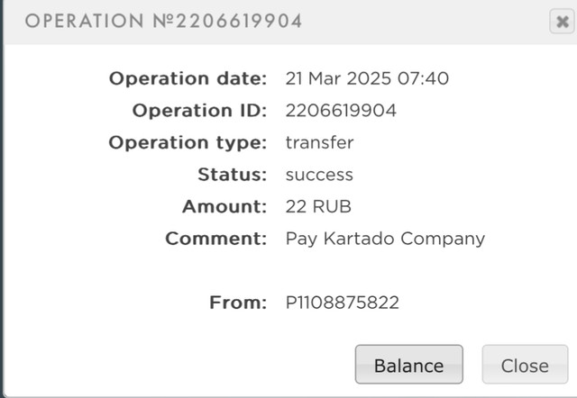Select the Operation type label
The height and width of the screenshot is (398, 577).
coord(188,142)
